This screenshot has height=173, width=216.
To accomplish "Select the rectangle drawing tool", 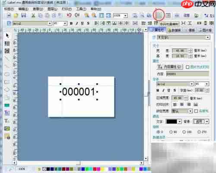I will point(7,82).
